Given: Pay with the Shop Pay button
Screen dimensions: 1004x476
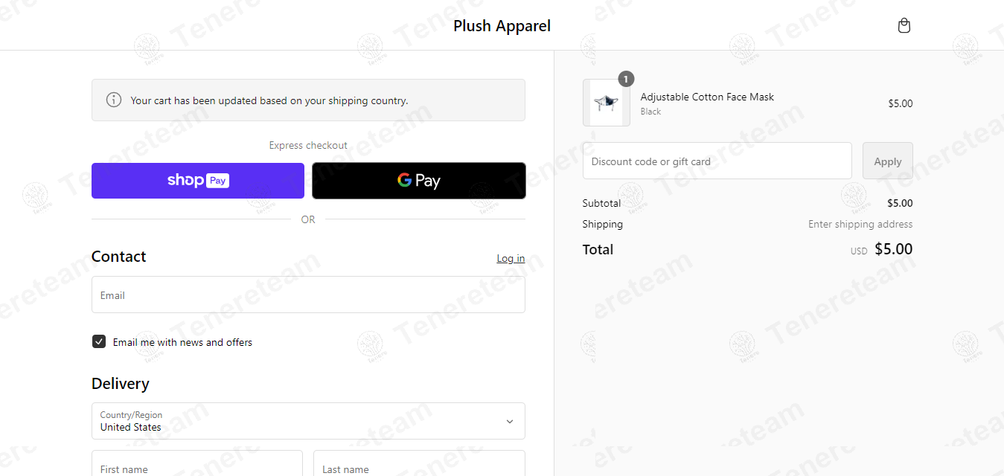Looking at the screenshot, I should 198,181.
